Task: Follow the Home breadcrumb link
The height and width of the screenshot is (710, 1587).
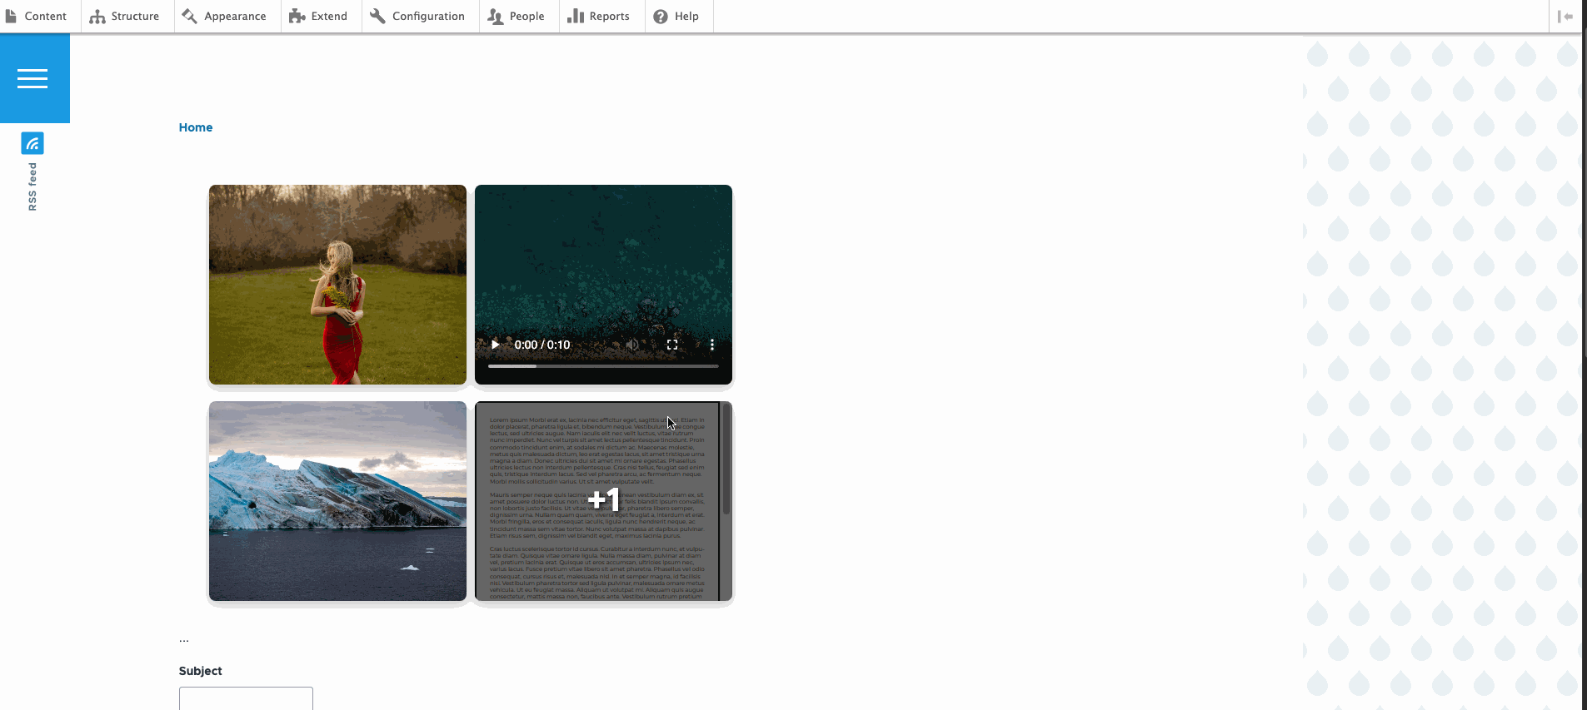Action: coord(196,127)
